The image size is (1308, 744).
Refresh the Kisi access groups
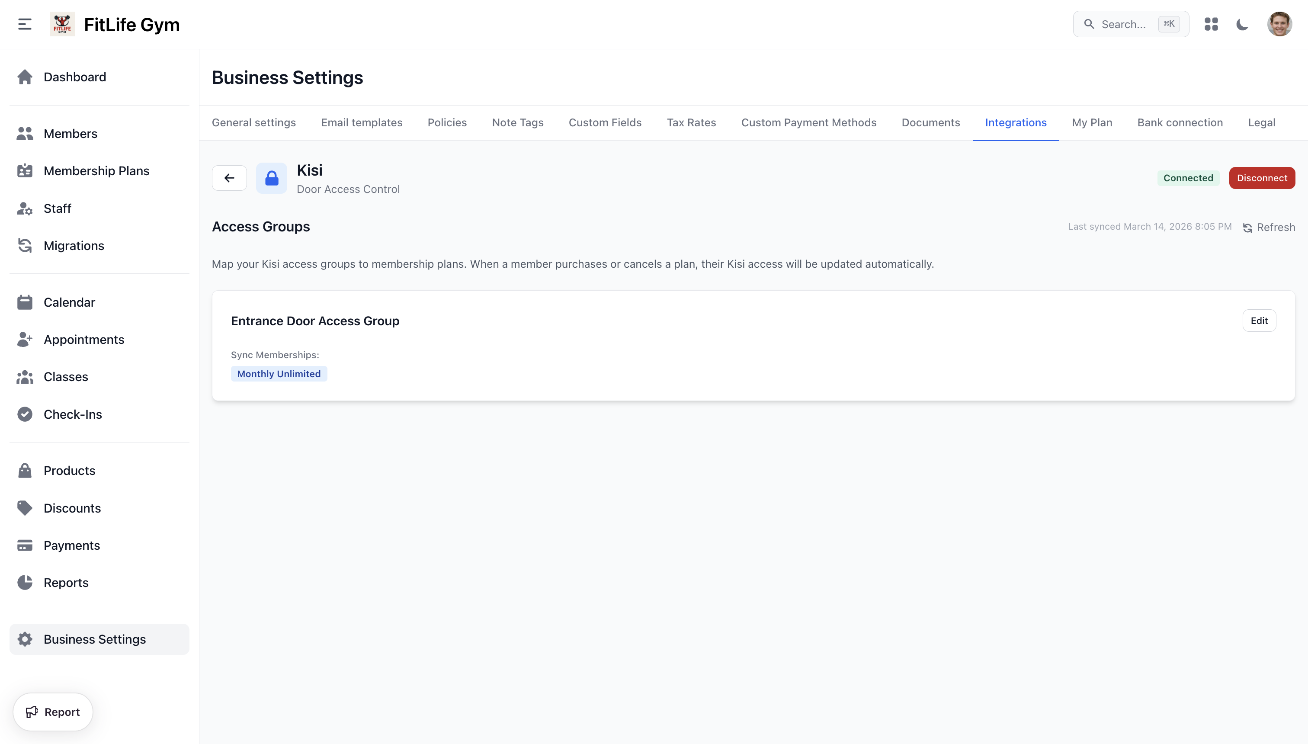(x=1269, y=228)
